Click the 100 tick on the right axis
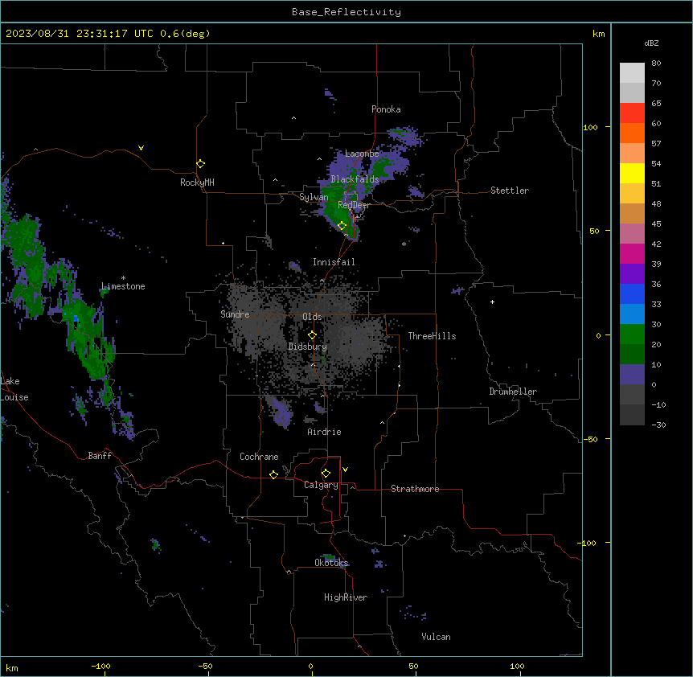This screenshot has height=677, width=693. pos(590,127)
